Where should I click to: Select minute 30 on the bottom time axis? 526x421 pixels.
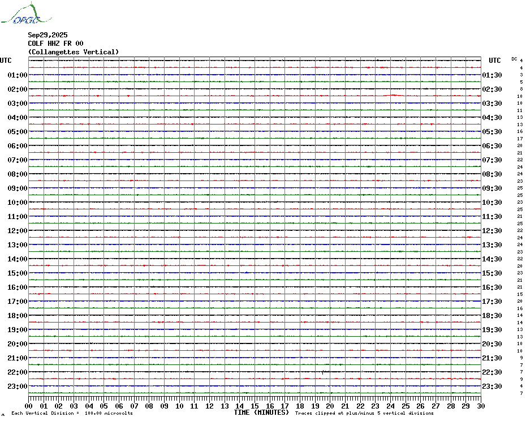[480, 406]
